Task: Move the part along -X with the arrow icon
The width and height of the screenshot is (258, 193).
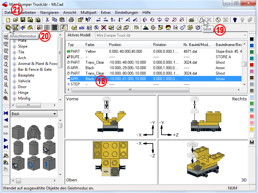Action: point(98,20)
